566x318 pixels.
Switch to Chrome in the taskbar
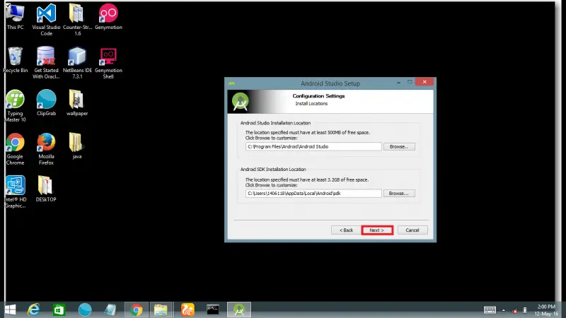137,310
